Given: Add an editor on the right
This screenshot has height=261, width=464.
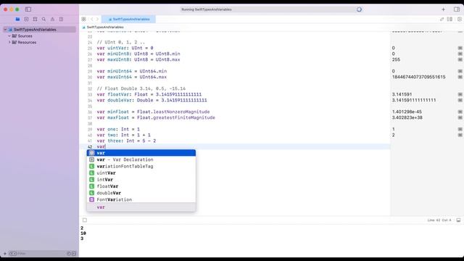Looking at the screenshot, I should tap(459, 20).
